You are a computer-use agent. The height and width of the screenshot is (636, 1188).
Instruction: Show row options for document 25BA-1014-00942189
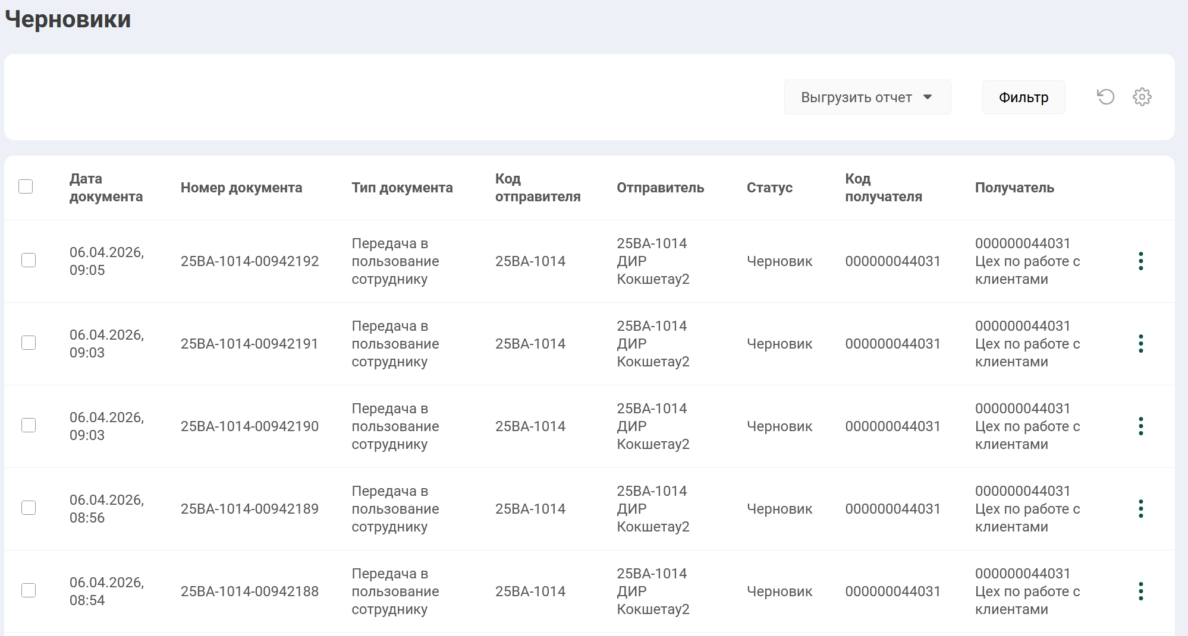(1140, 509)
